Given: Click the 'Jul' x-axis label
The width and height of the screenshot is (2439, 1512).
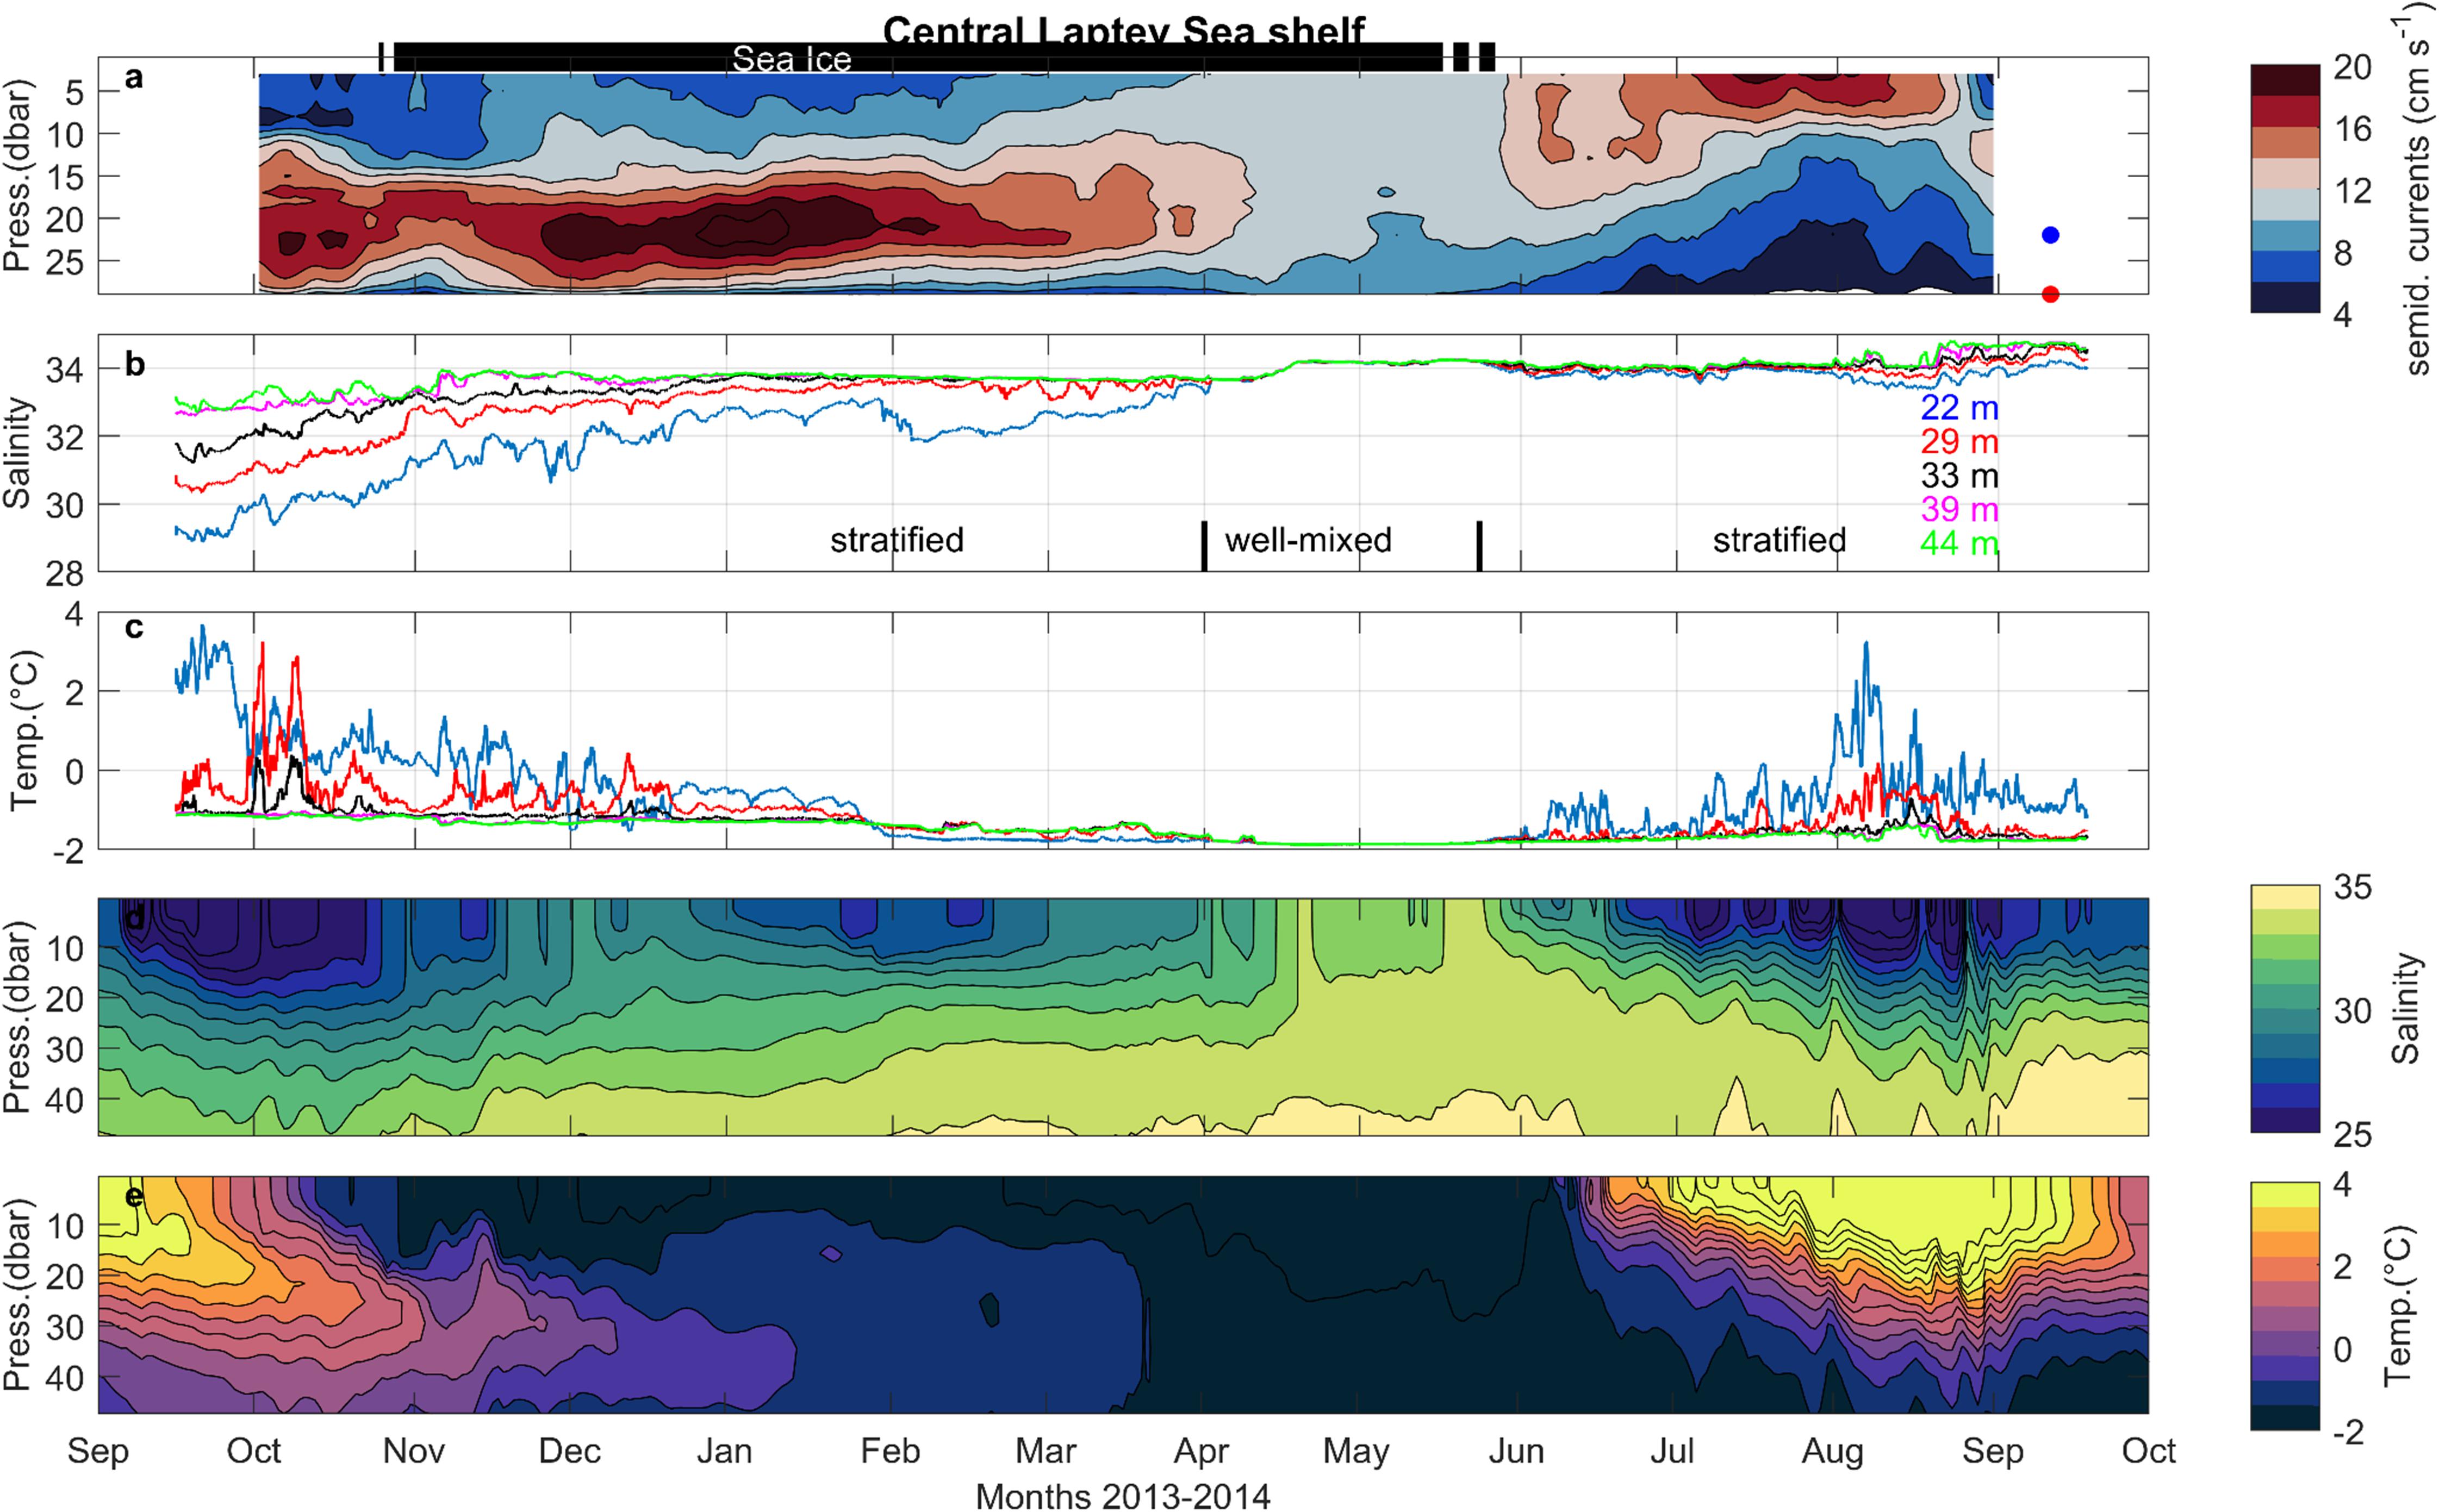Looking at the screenshot, I should tap(1672, 1451).
